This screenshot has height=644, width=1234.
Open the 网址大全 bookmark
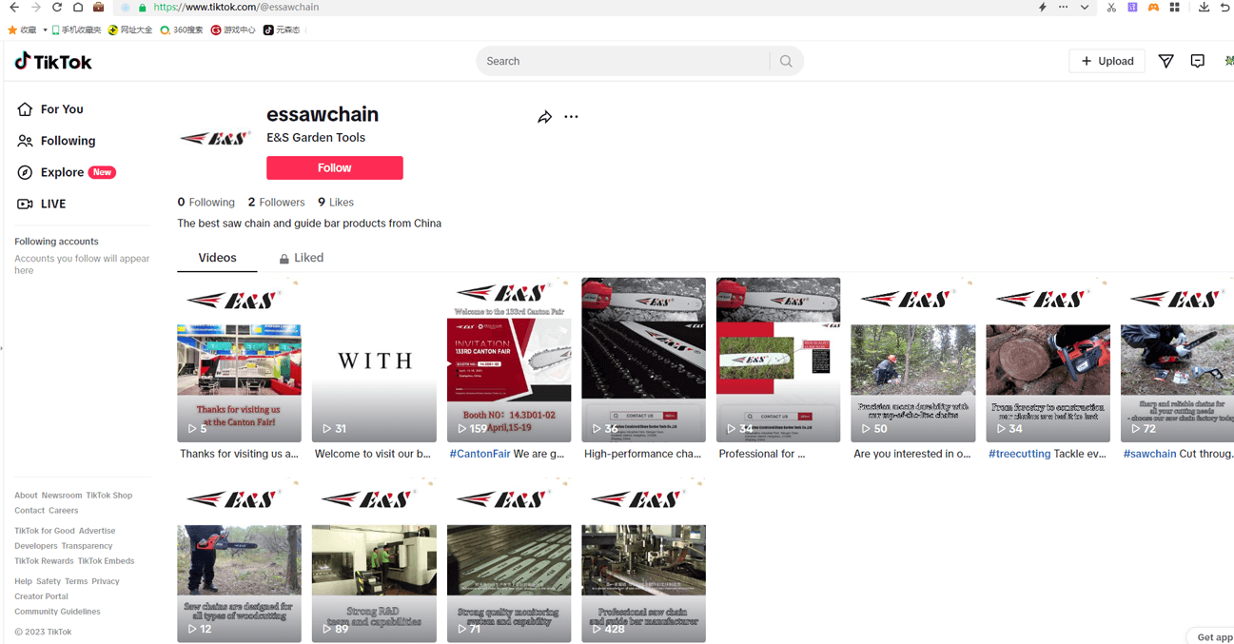tap(129, 29)
